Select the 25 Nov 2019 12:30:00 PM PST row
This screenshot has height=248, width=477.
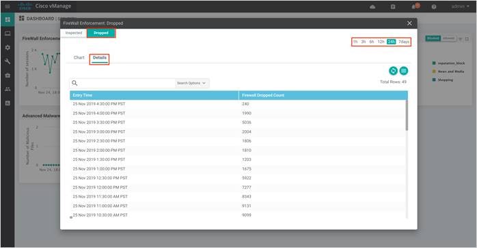[x=238, y=178]
